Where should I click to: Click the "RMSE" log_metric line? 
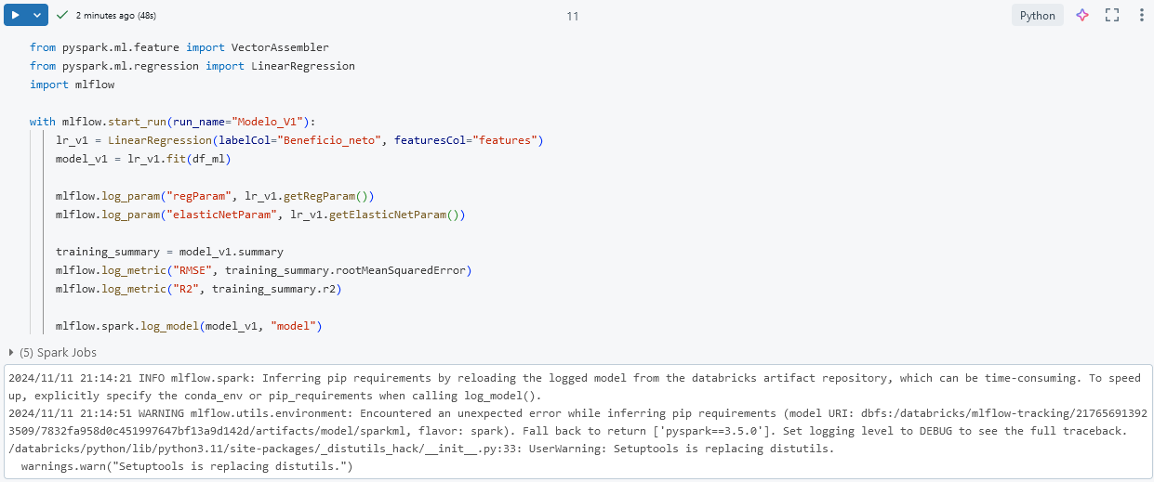click(x=263, y=270)
